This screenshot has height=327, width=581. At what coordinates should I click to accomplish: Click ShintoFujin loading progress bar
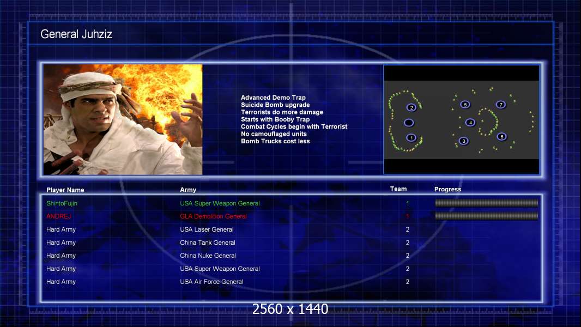pyautogui.click(x=486, y=203)
